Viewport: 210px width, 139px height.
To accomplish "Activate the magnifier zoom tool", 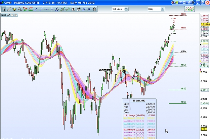I will (x=20, y=9).
